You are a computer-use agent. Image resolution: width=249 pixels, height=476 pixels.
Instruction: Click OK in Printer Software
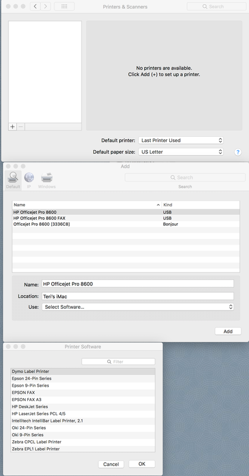tap(142, 464)
